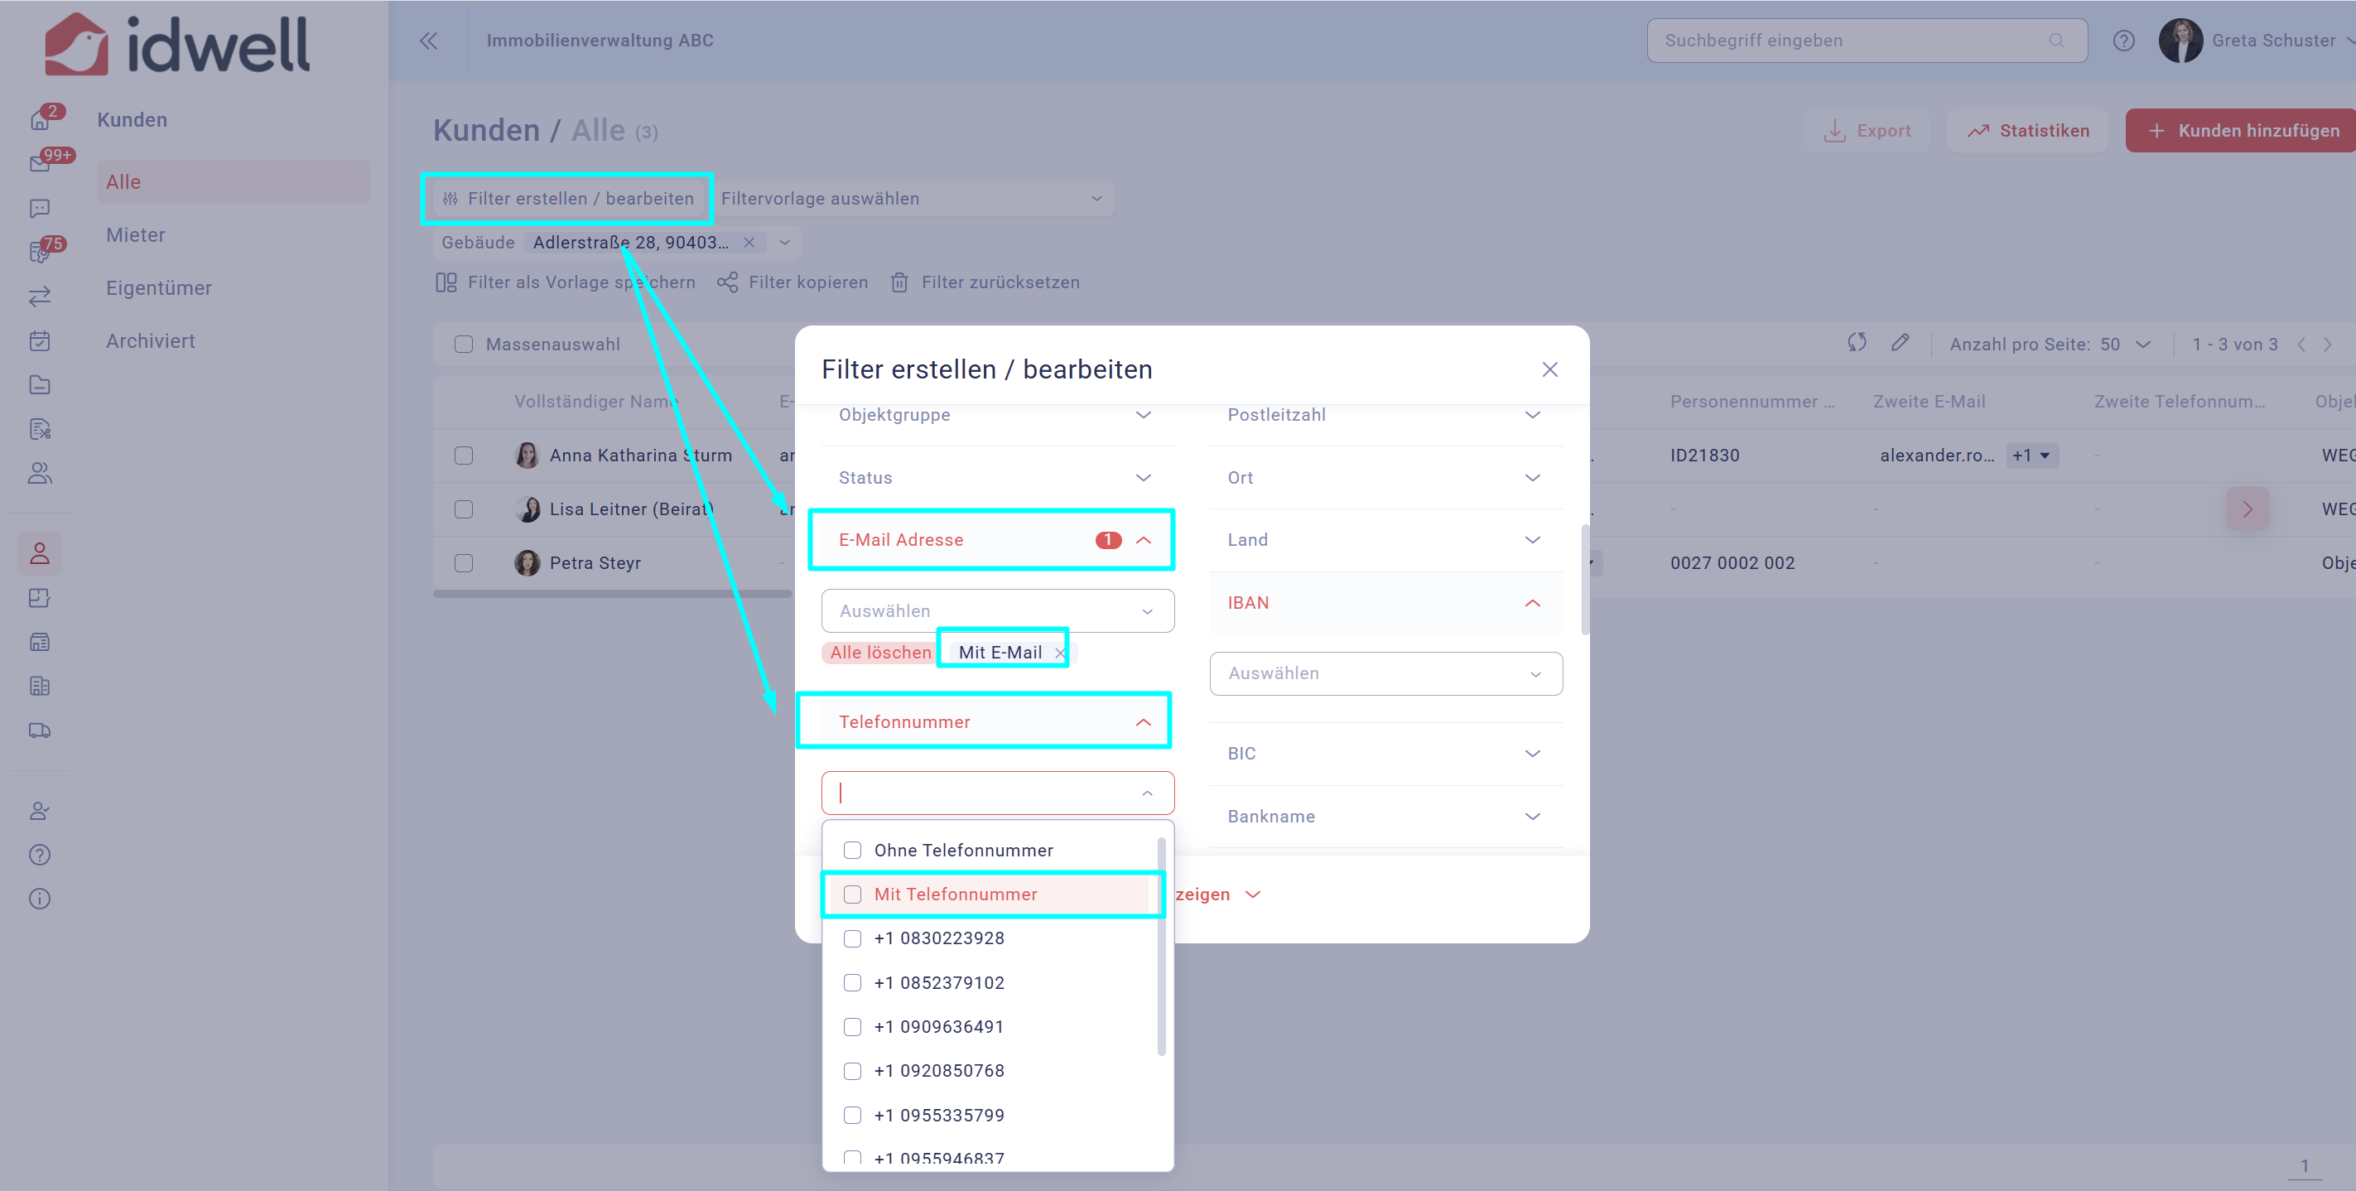2356x1191 pixels.
Task: Check phone number +1 0852379102
Action: pos(852,982)
